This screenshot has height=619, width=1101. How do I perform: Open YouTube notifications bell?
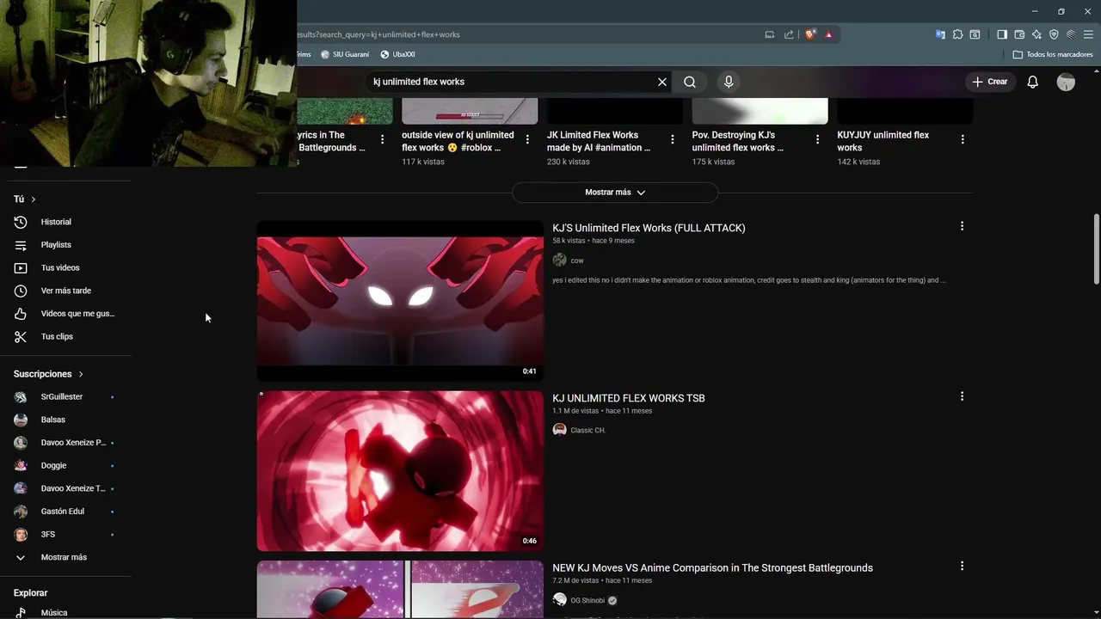point(1032,82)
